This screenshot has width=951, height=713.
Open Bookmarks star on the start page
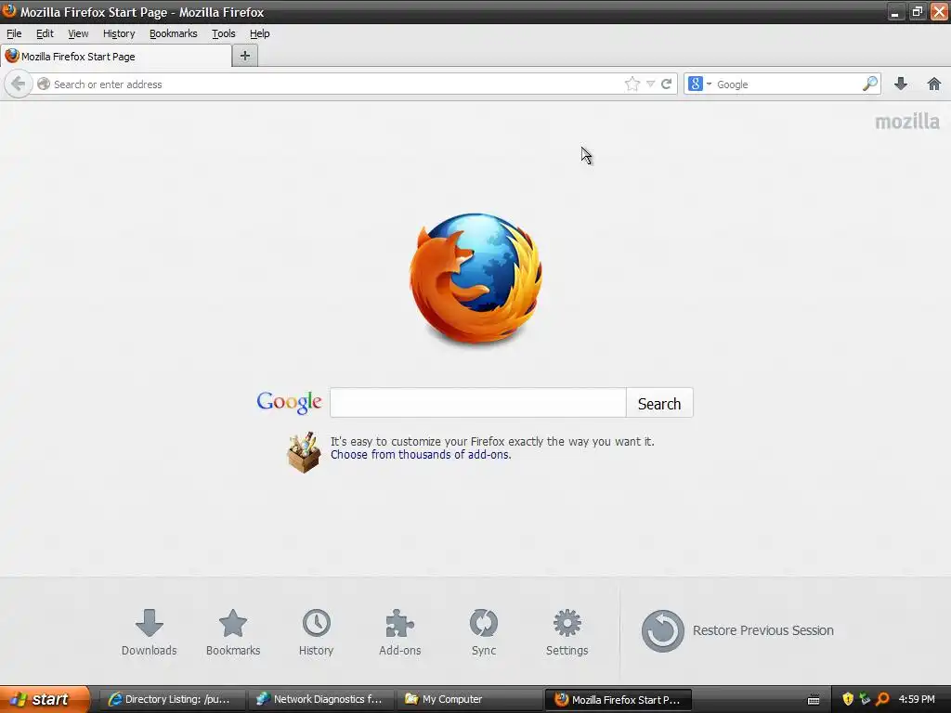click(x=233, y=632)
